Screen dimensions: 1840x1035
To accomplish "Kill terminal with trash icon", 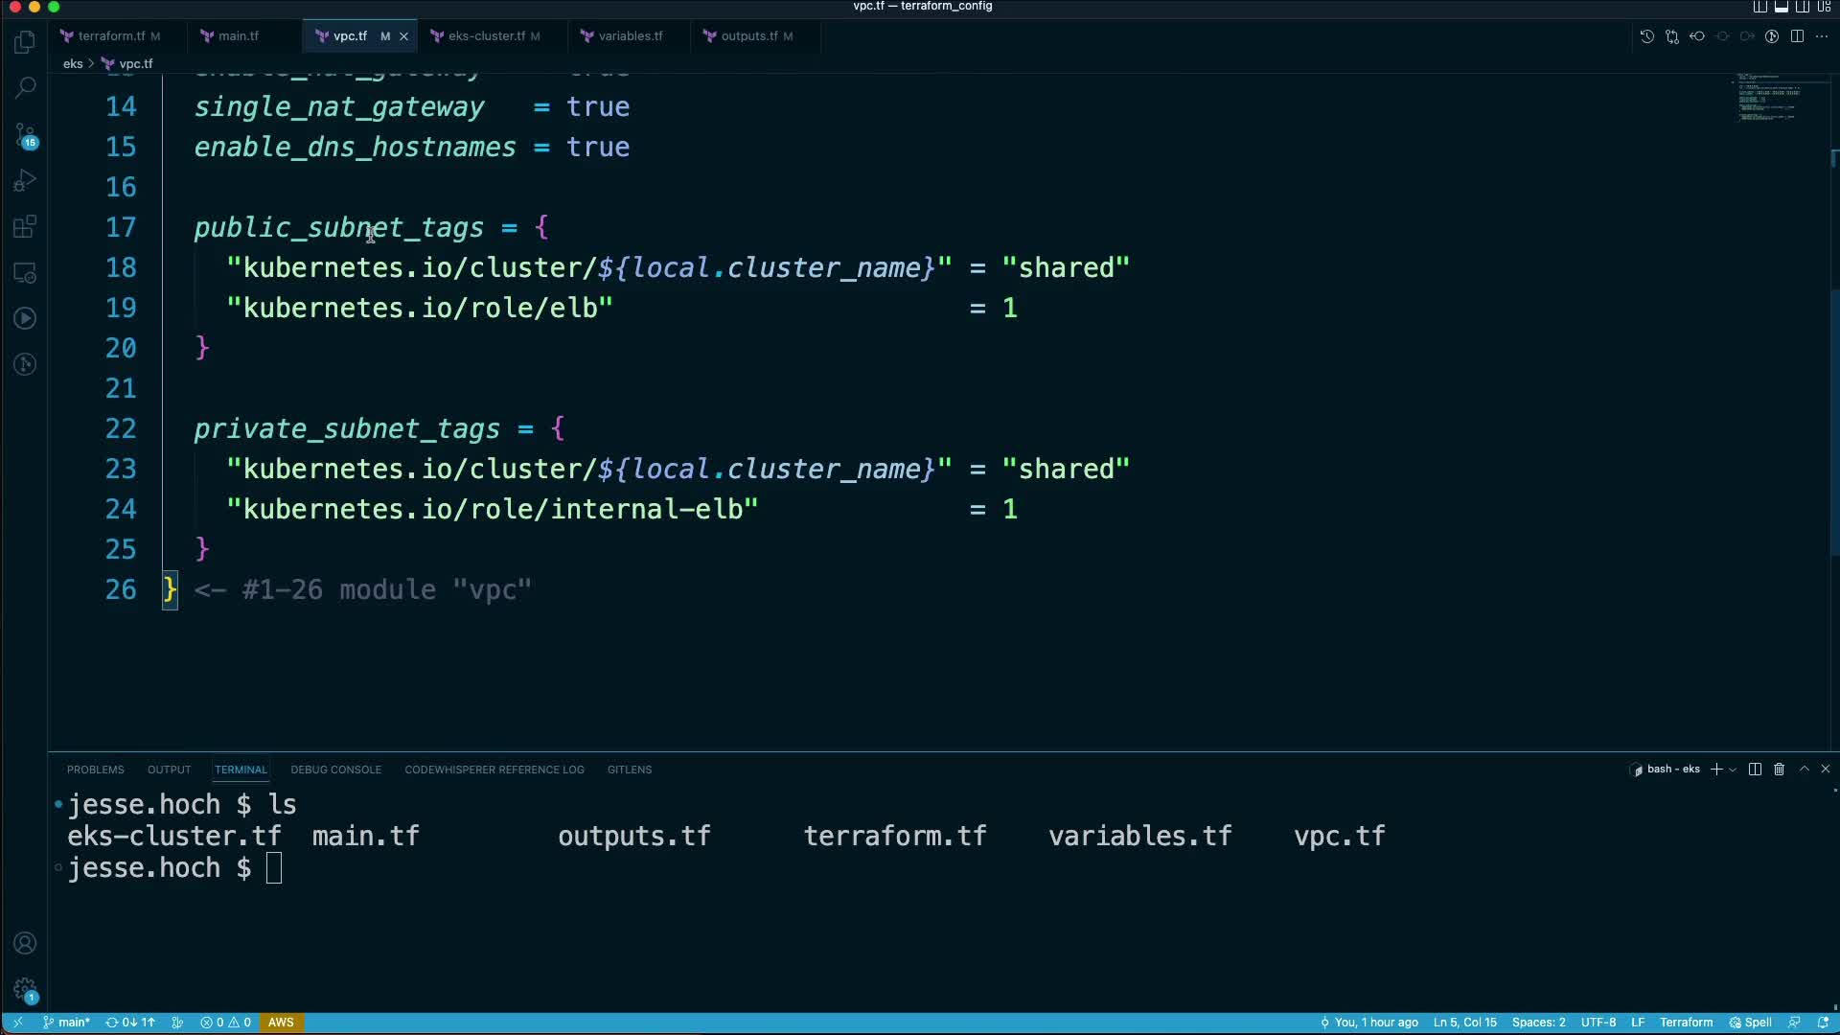I will pyautogui.click(x=1779, y=770).
